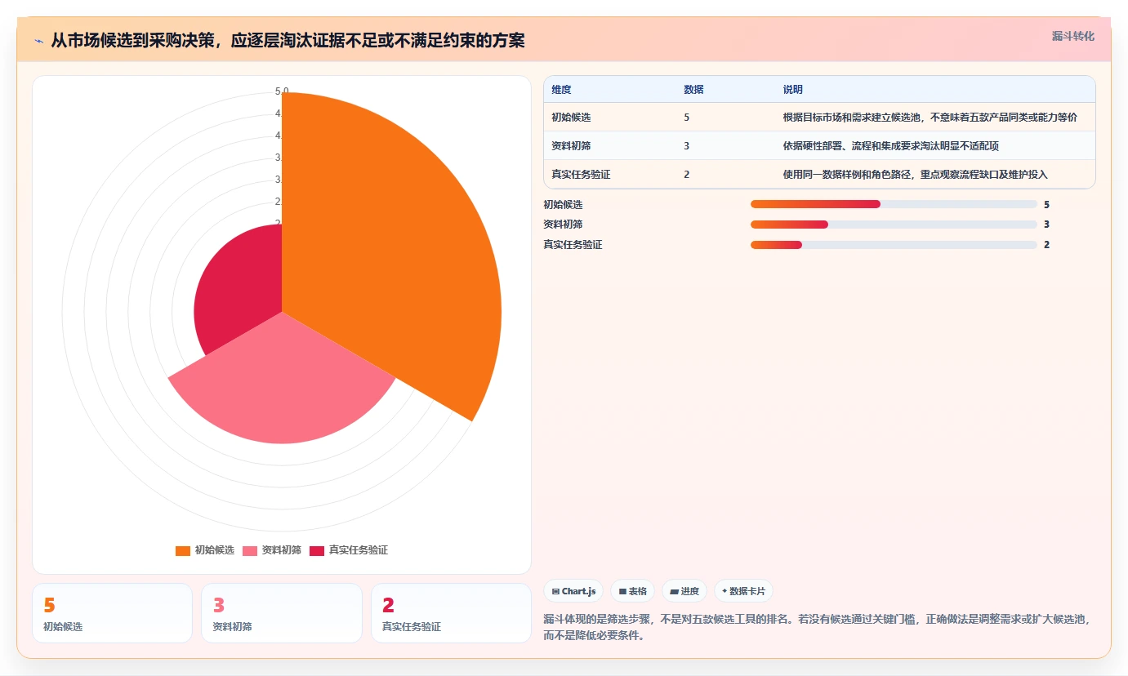Click the value 5 beside 初始候选 bar
Viewport: 1128px width, 676px height.
(x=1046, y=205)
